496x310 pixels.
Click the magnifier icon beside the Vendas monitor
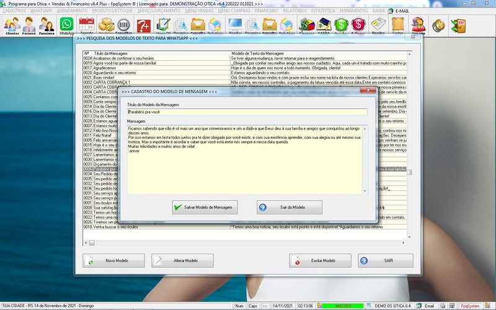pyautogui.click(x=252, y=25)
